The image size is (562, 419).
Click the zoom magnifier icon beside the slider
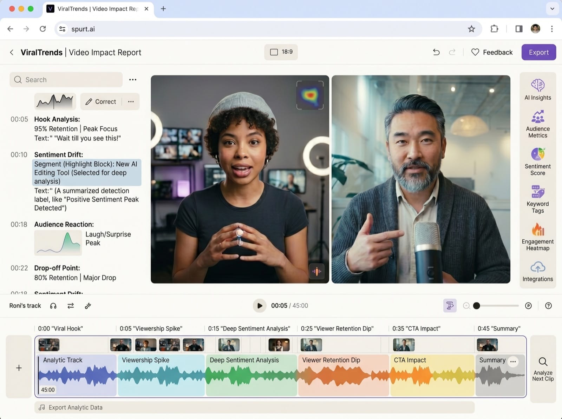tap(466, 306)
